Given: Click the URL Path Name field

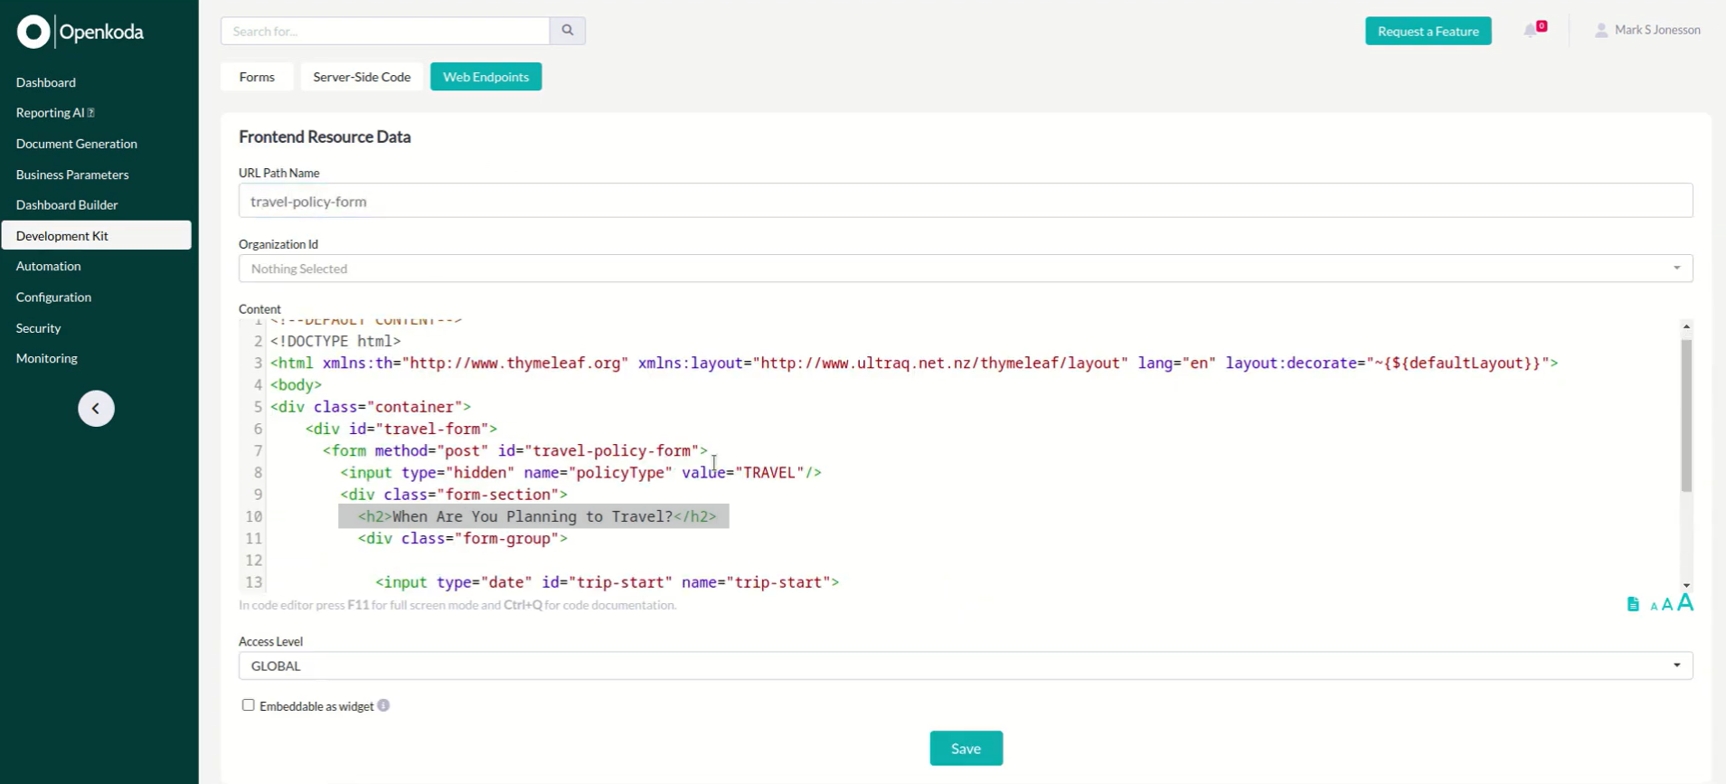Looking at the screenshot, I should click(x=966, y=201).
